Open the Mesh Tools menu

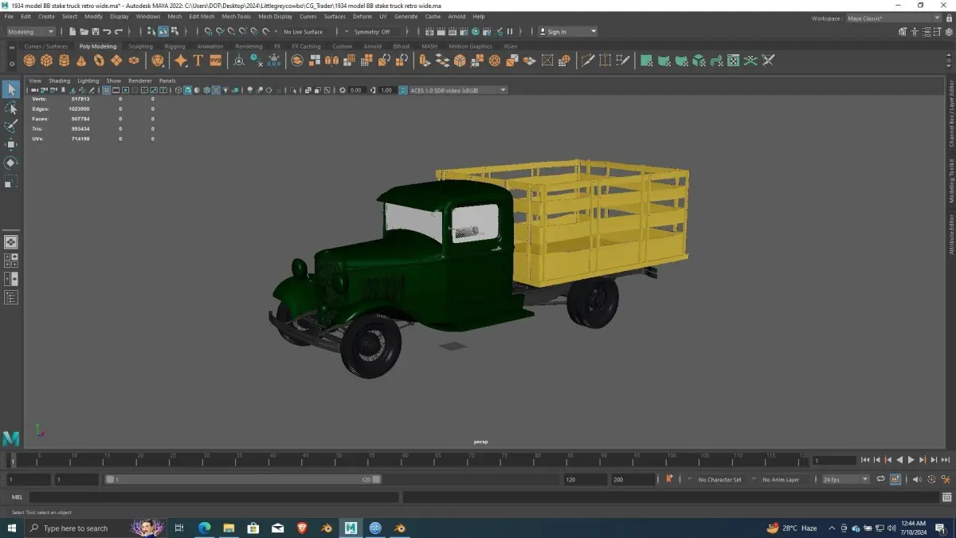pyautogui.click(x=236, y=16)
